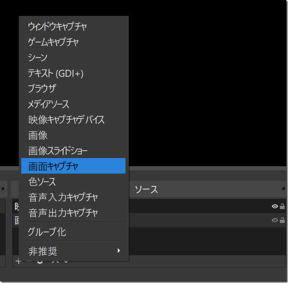
Task: Select ウィンドウキャプチャ from the menu
Action: [73, 26]
